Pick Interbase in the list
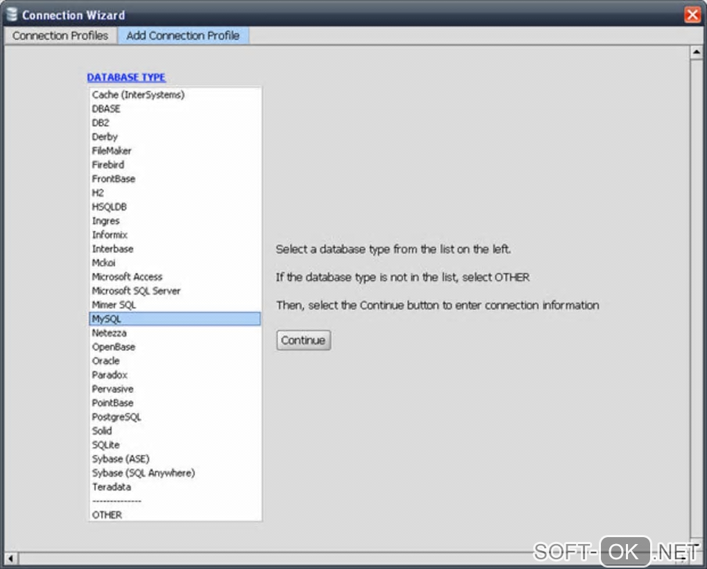The image size is (707, 569). point(175,248)
